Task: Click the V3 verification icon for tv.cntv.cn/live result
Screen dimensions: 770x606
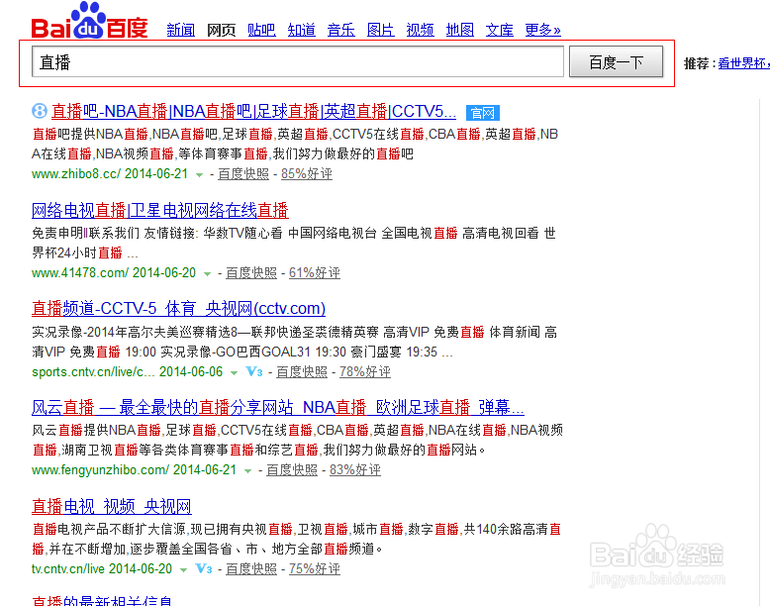Action: [x=203, y=568]
